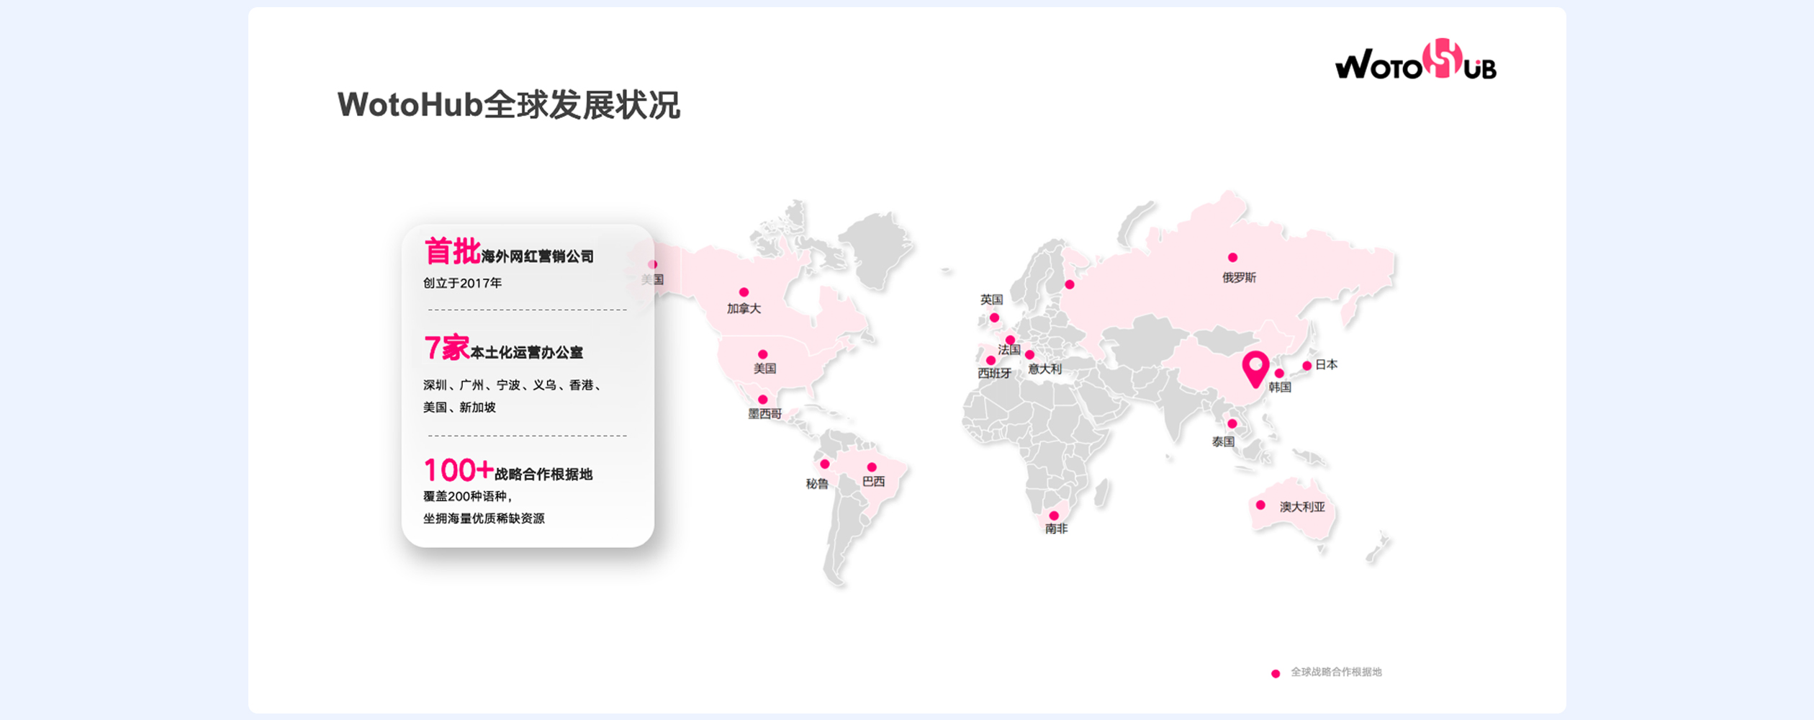The height and width of the screenshot is (720, 1814).
Task: Click the 秘鲁 map label
Action: click(817, 484)
